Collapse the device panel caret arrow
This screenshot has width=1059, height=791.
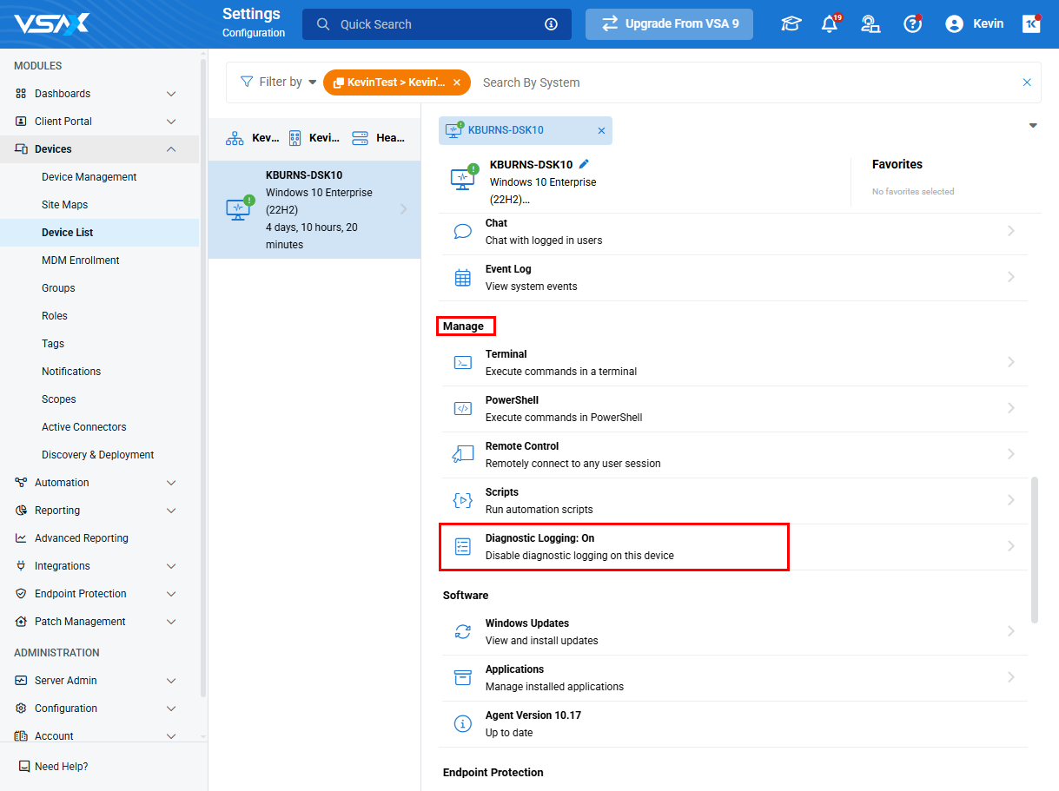[x=1033, y=126]
